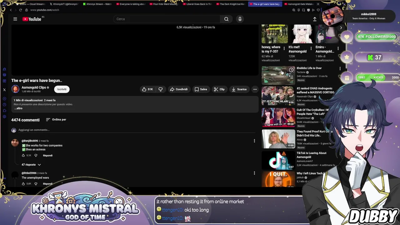This screenshot has height=225, width=400.
Task: Open 'It's me!! #asmongold' short thumbnail
Action: [302, 34]
